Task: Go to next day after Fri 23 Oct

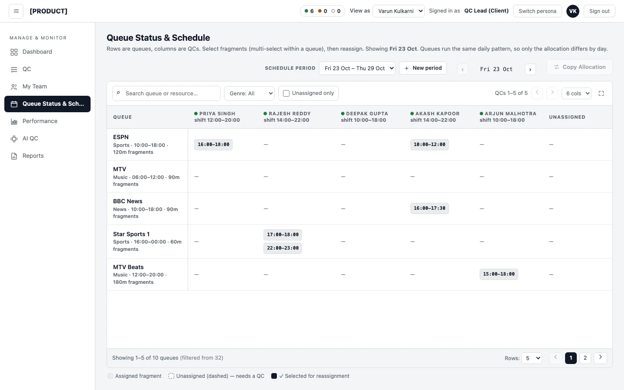Action: coord(530,69)
